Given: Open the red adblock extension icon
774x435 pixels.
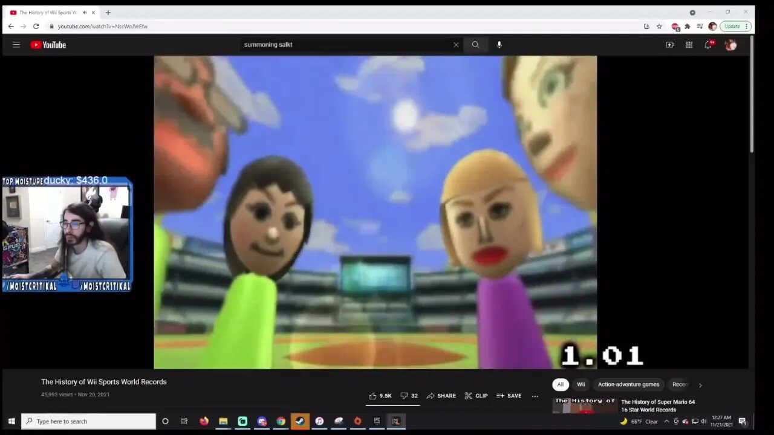Looking at the screenshot, I should (675, 27).
